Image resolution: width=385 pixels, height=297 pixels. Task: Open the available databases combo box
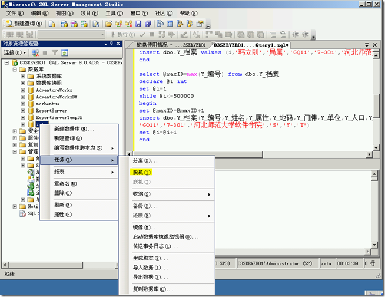click(71, 35)
